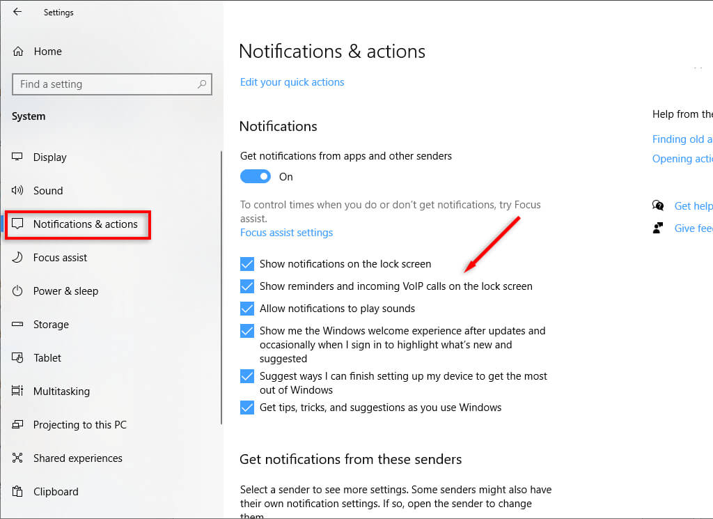
Task: Click the Tablet icon
Action: coord(17,357)
